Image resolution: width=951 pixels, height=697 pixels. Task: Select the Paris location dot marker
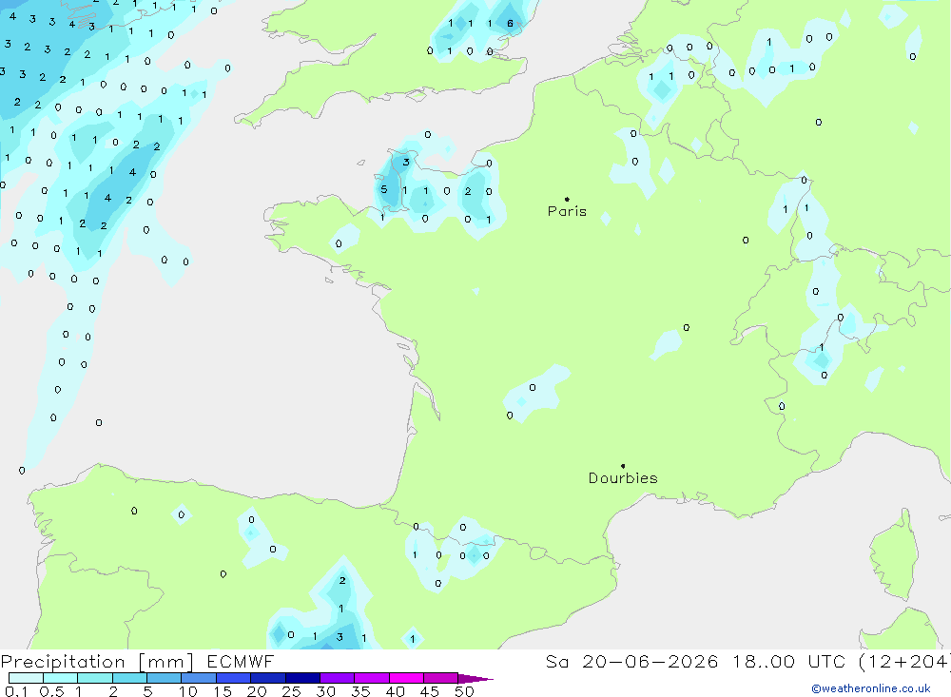[567, 199]
